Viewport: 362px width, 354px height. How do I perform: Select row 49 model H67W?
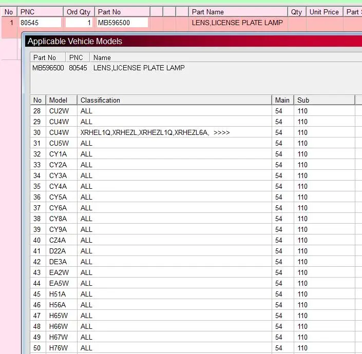(x=59, y=337)
